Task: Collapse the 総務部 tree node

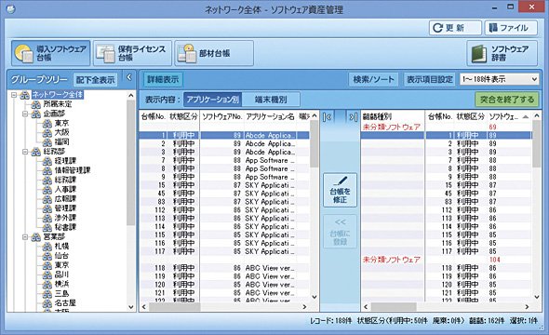Action: pos(25,152)
